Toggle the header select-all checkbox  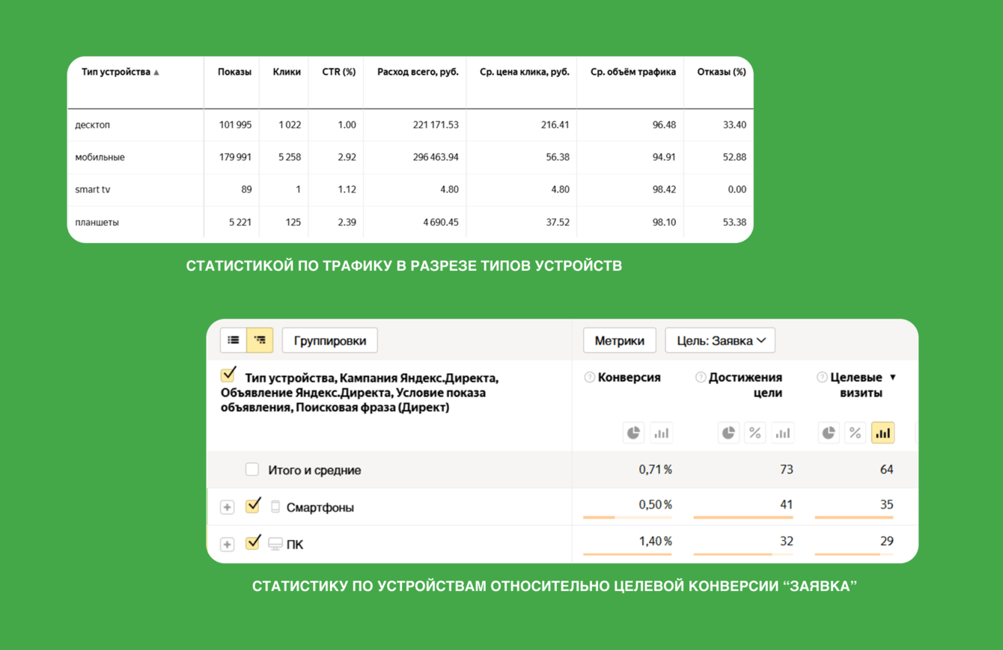coord(228,375)
